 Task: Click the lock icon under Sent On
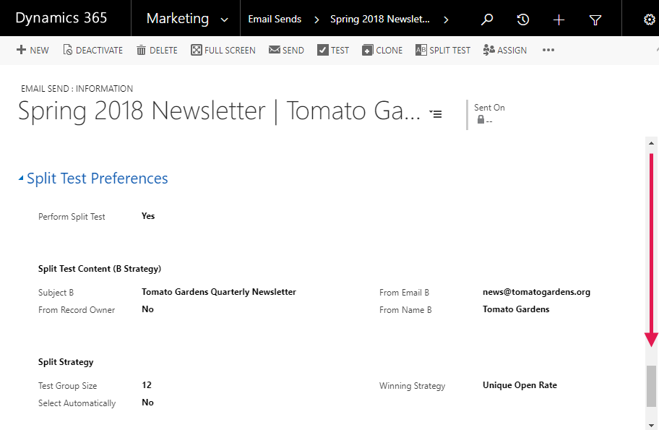(481, 120)
